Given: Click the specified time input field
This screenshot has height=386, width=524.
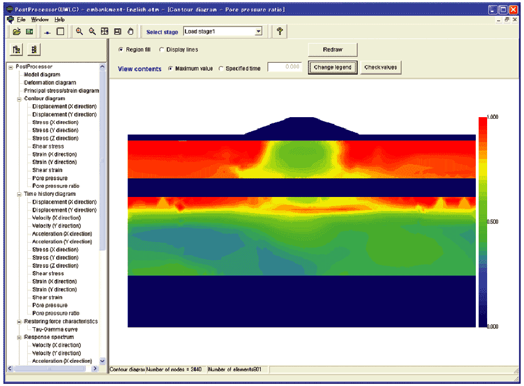Looking at the screenshot, I should pyautogui.click(x=285, y=67).
